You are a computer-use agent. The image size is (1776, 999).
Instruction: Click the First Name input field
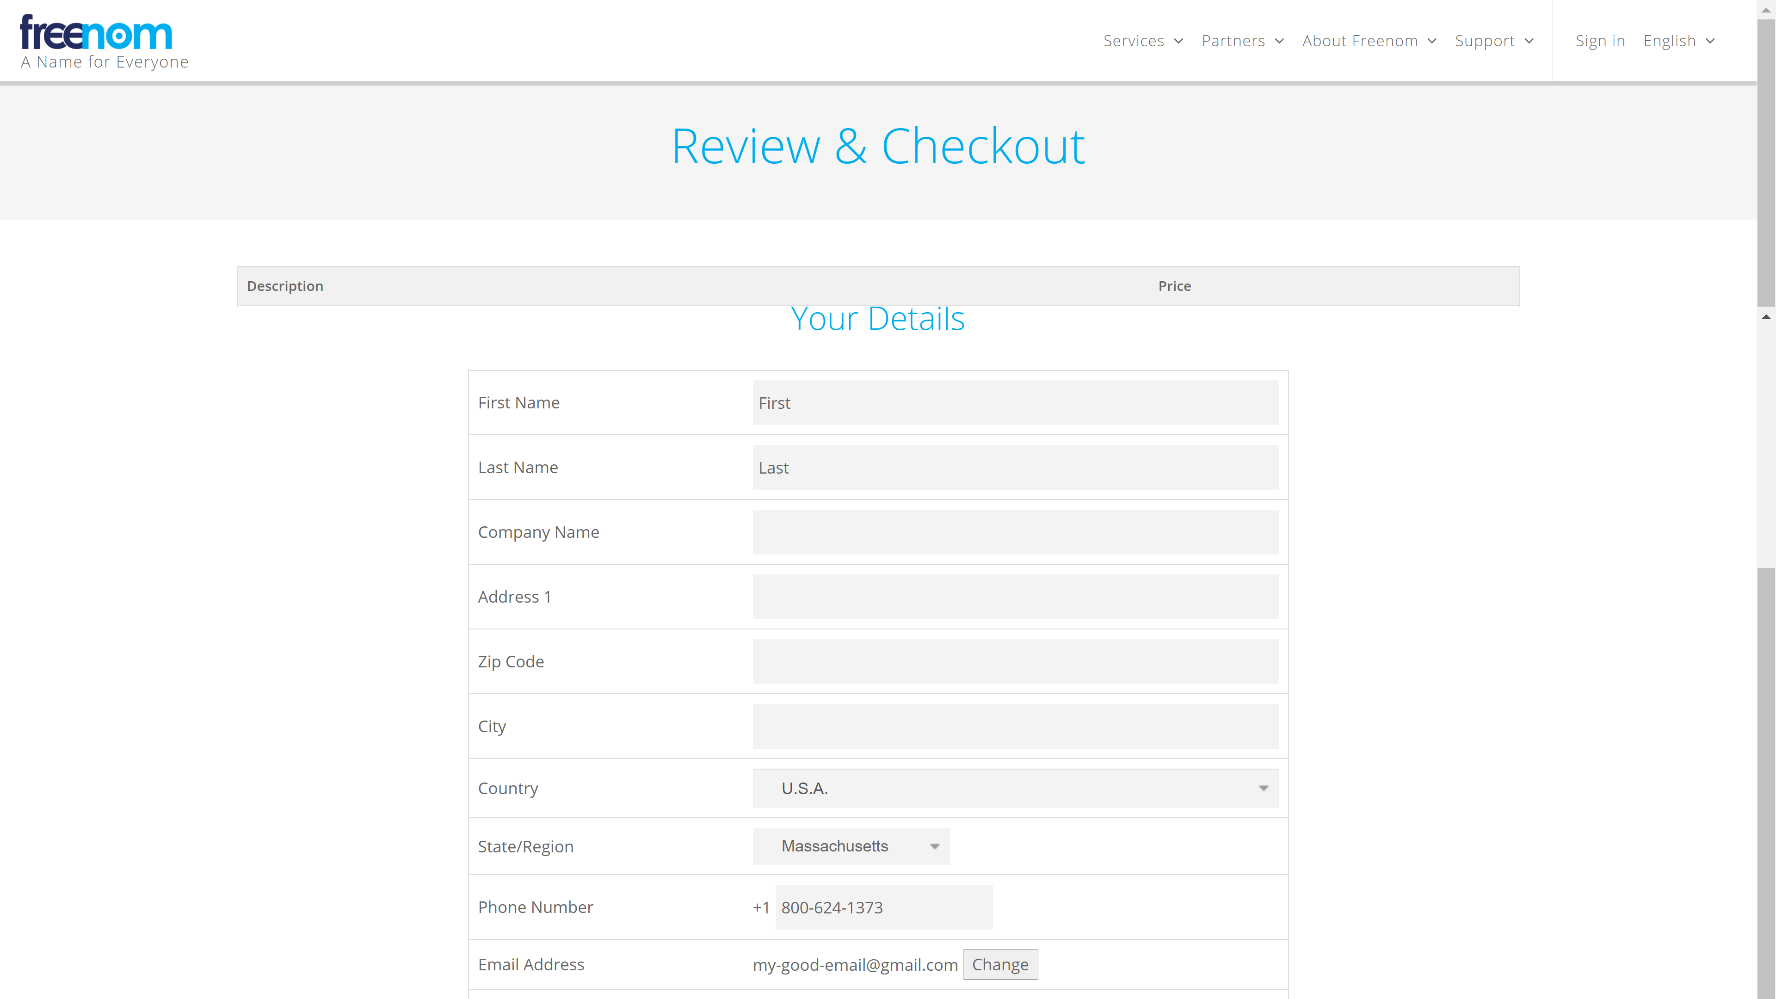[1015, 403]
